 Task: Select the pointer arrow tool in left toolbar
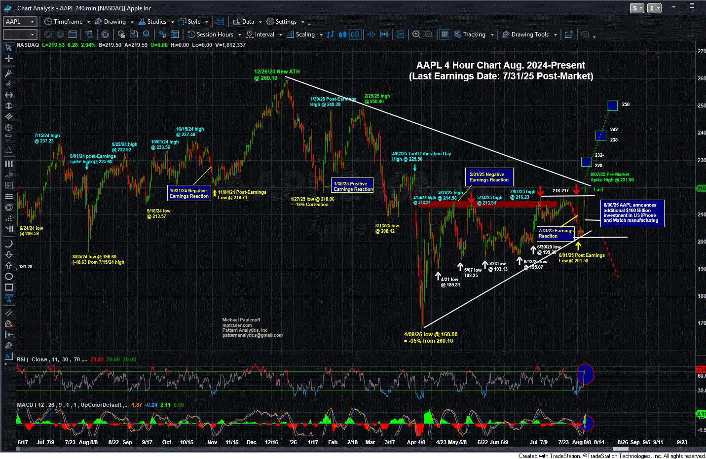coord(8,48)
